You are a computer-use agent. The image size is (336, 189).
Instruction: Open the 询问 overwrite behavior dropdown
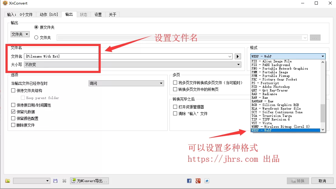[126, 83]
